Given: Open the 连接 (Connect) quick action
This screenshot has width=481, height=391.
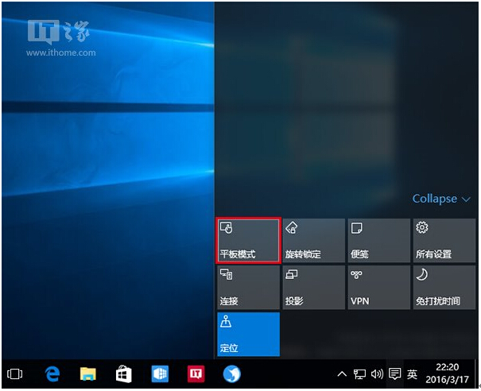Looking at the screenshot, I should coord(248,287).
